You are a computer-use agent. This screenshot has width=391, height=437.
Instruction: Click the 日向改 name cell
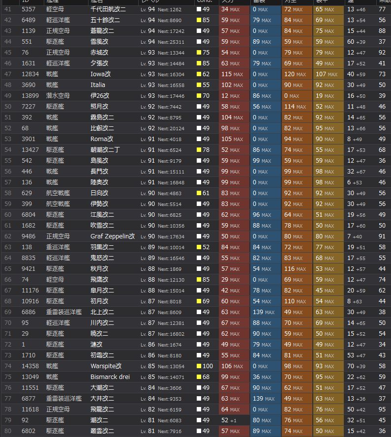coord(99,193)
